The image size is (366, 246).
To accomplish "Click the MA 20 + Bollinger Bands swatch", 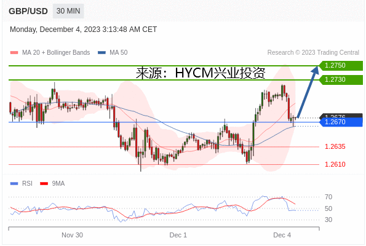I will (14, 53).
